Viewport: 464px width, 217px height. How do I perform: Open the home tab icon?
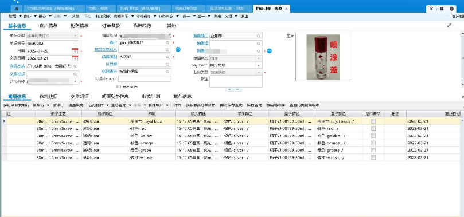coord(17,9)
